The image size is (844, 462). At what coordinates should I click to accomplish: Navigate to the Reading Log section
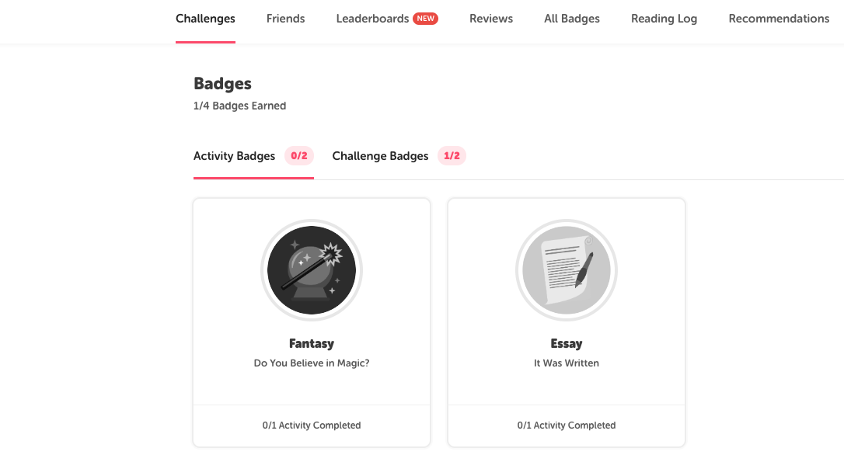click(664, 18)
